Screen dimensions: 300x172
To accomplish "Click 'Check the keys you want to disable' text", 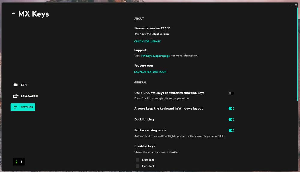I will pyautogui.click(x=156, y=152).
